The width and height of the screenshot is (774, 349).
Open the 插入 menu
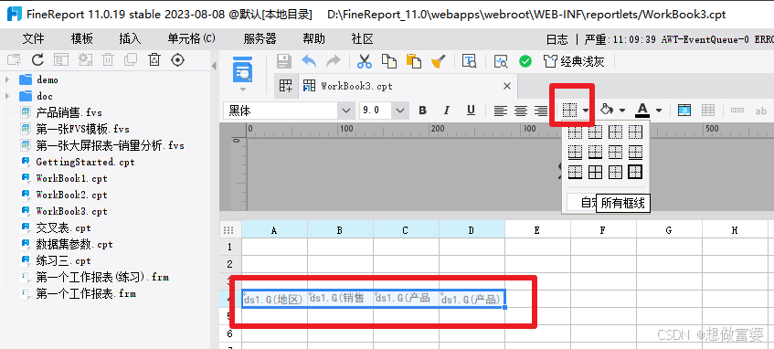(130, 39)
